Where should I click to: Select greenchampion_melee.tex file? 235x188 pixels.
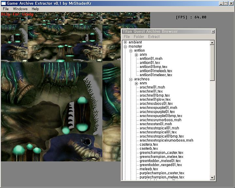click(162, 157)
